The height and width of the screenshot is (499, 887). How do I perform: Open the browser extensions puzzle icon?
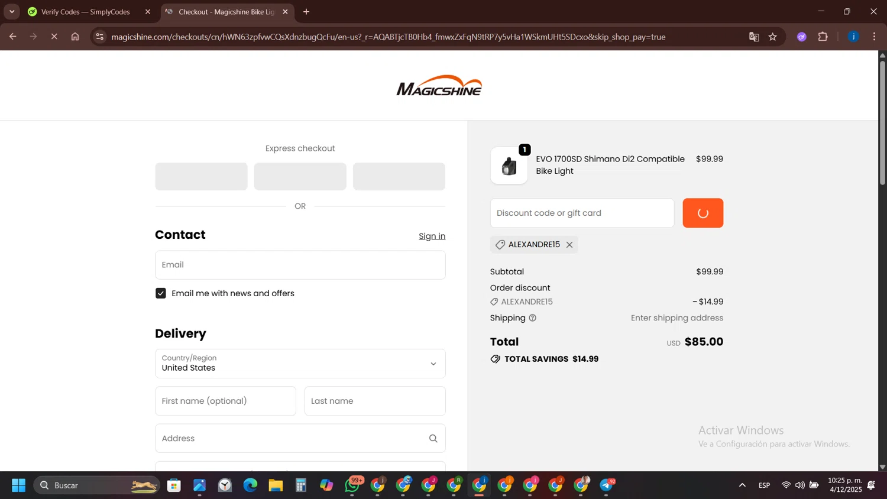823,37
